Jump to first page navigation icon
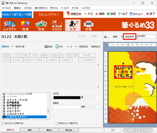The height and width of the screenshot is (133, 157). pyautogui.click(x=125, y=130)
